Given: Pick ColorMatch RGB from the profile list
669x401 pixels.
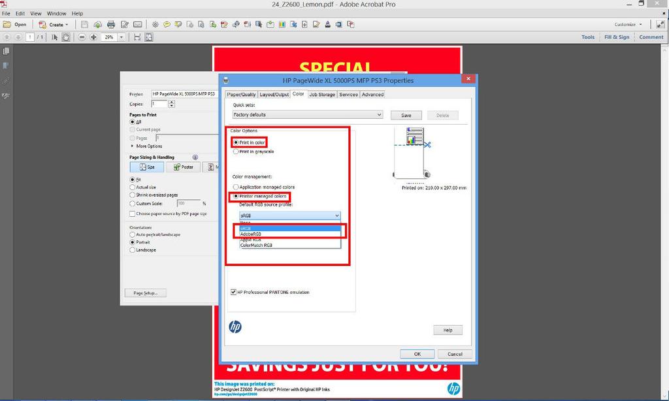Looking at the screenshot, I should pos(289,246).
